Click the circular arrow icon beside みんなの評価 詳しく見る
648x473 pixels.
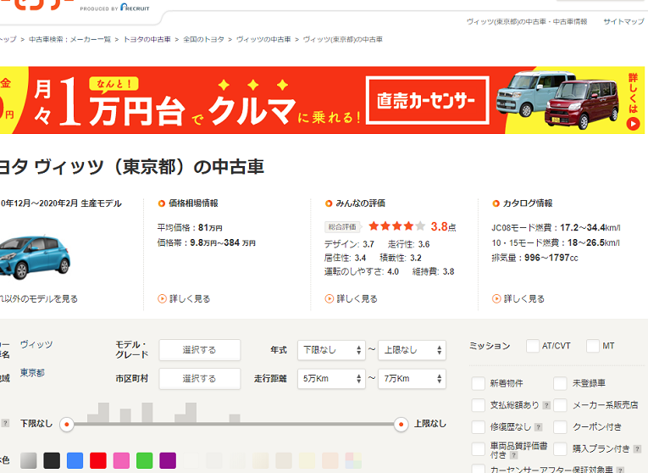click(330, 298)
